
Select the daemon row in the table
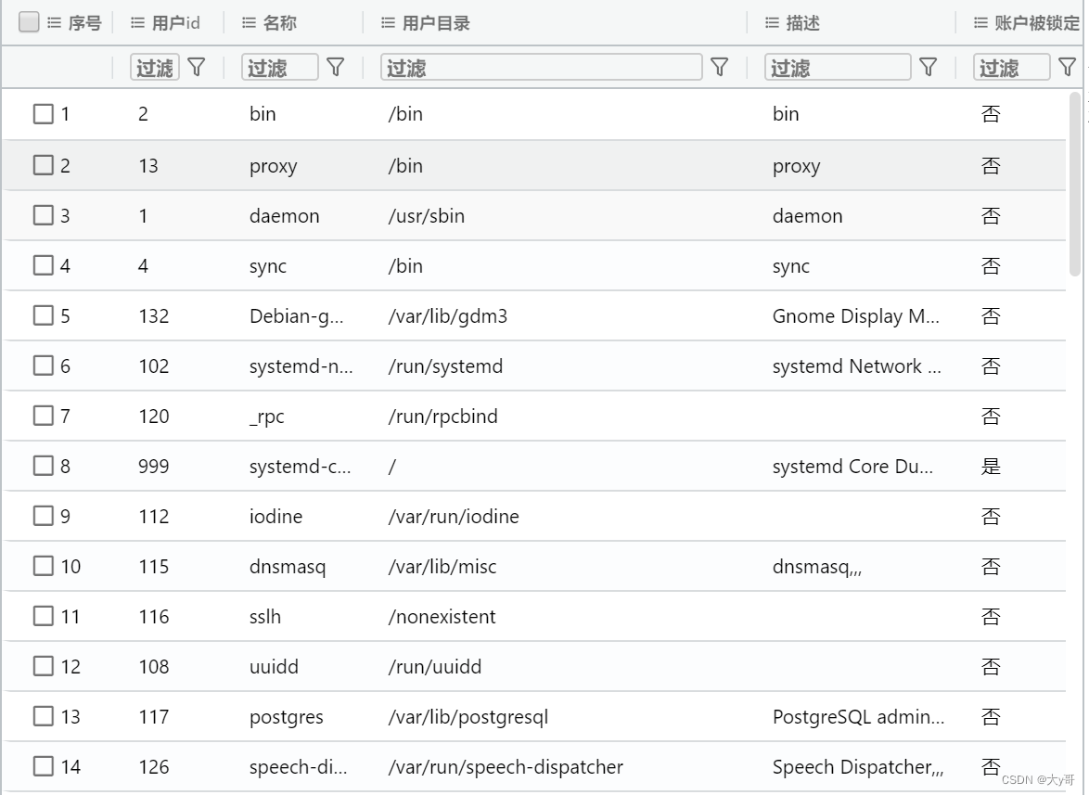(535, 216)
